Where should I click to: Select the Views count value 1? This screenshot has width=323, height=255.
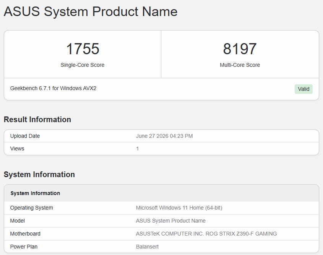[x=137, y=148]
